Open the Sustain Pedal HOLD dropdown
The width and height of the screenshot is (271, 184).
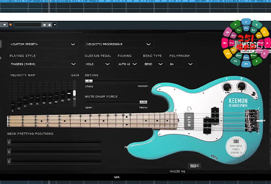tap(98, 64)
